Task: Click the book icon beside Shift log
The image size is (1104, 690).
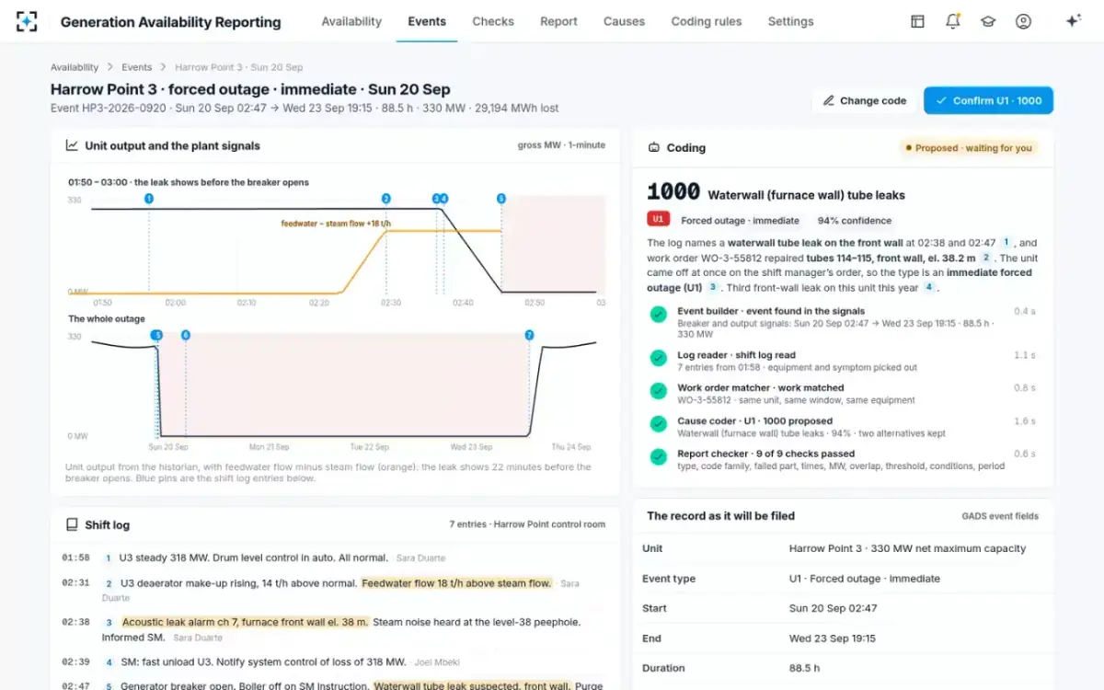Action: [72, 524]
